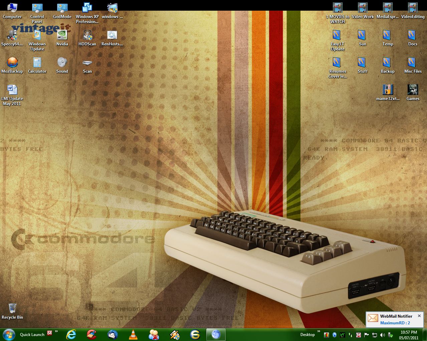
Task: Click the WebMail Notifier envelope icon
Action: click(x=373, y=319)
